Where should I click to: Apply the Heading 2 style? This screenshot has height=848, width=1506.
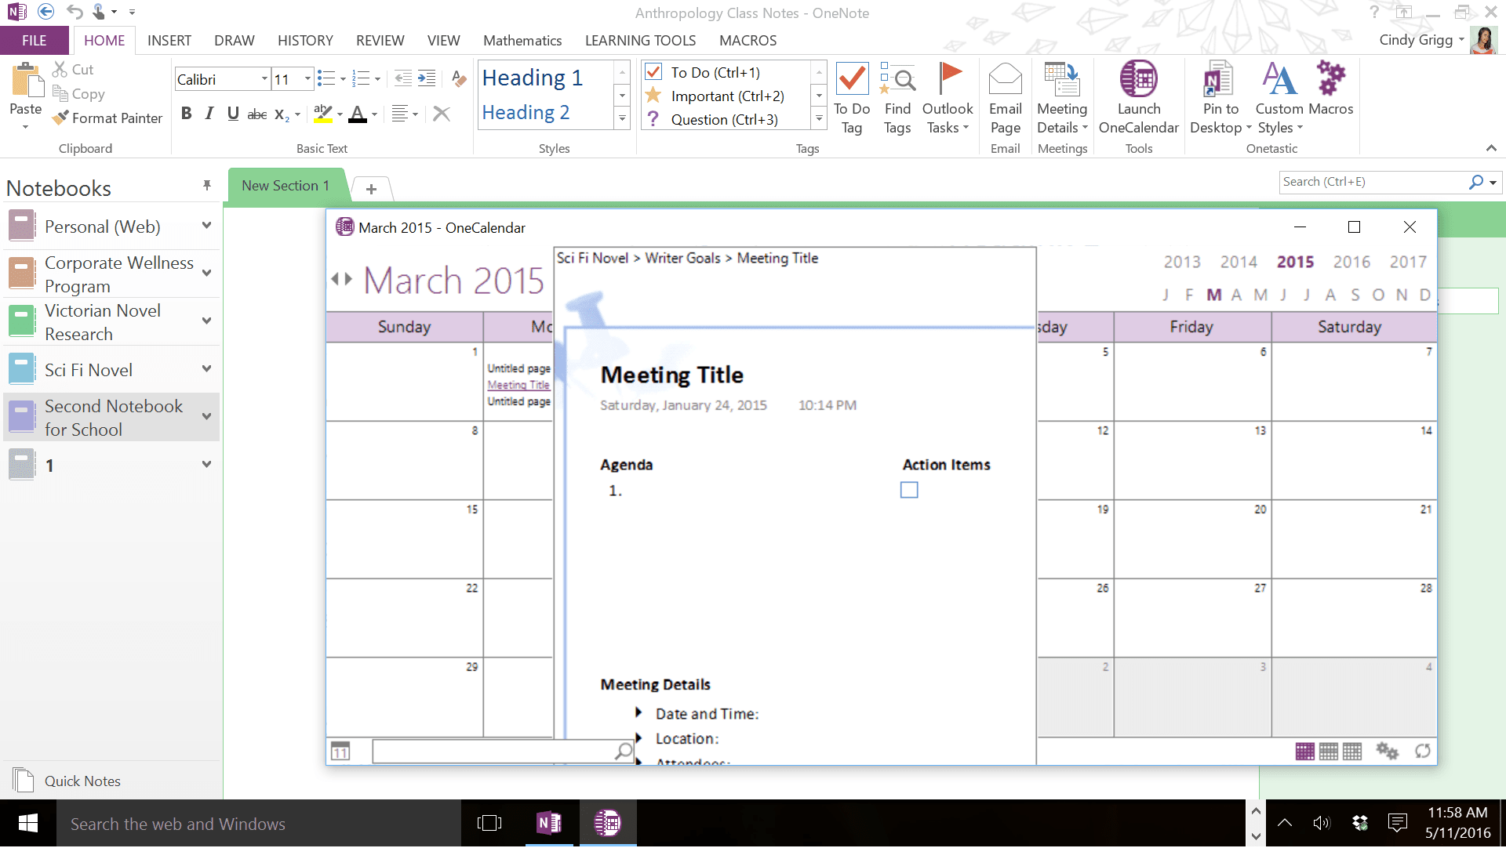pyautogui.click(x=526, y=113)
